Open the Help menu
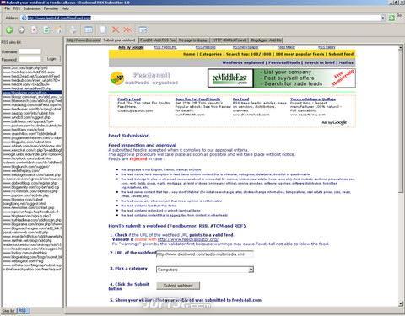 tap(65, 8)
